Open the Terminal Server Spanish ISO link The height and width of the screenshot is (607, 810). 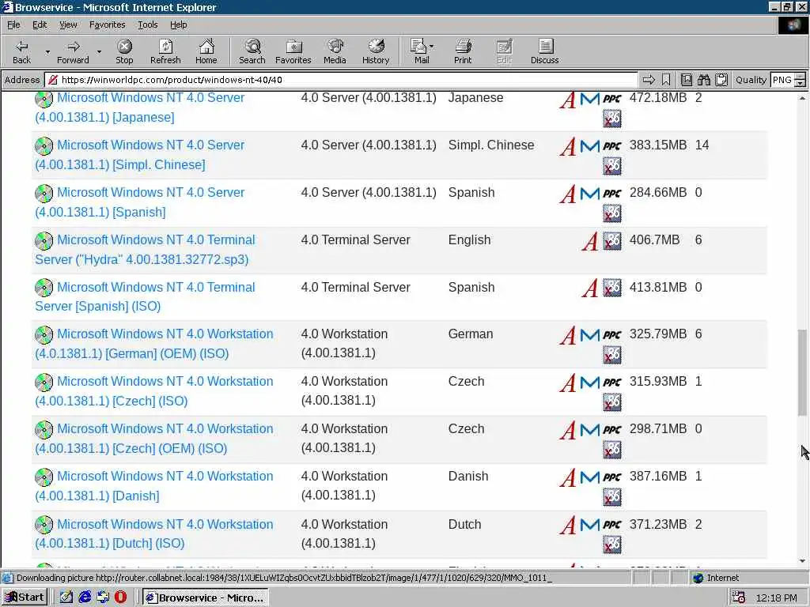(x=145, y=297)
